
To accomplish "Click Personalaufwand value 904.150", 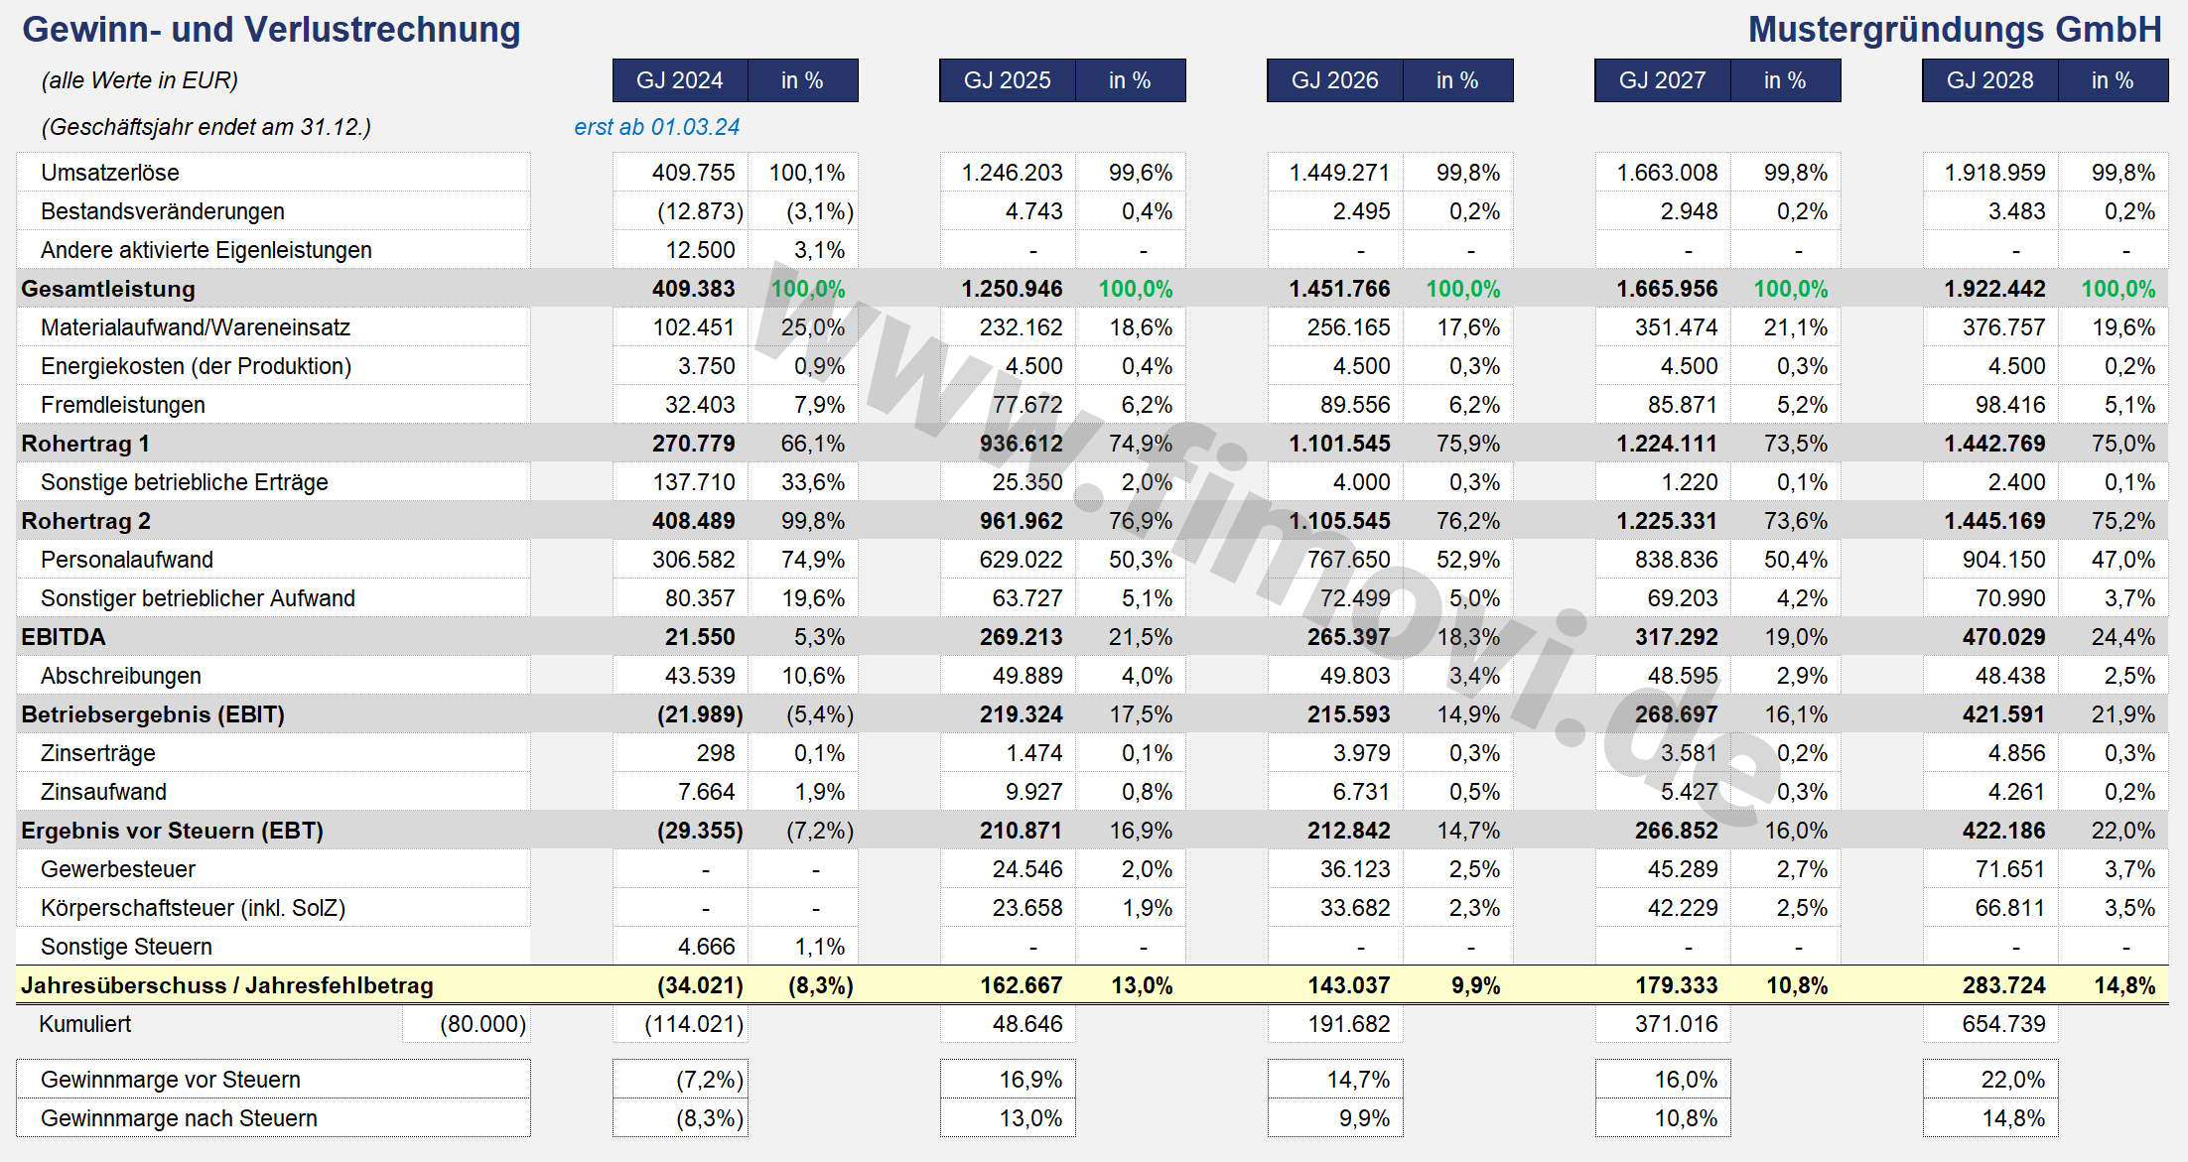I will tap(2004, 560).
